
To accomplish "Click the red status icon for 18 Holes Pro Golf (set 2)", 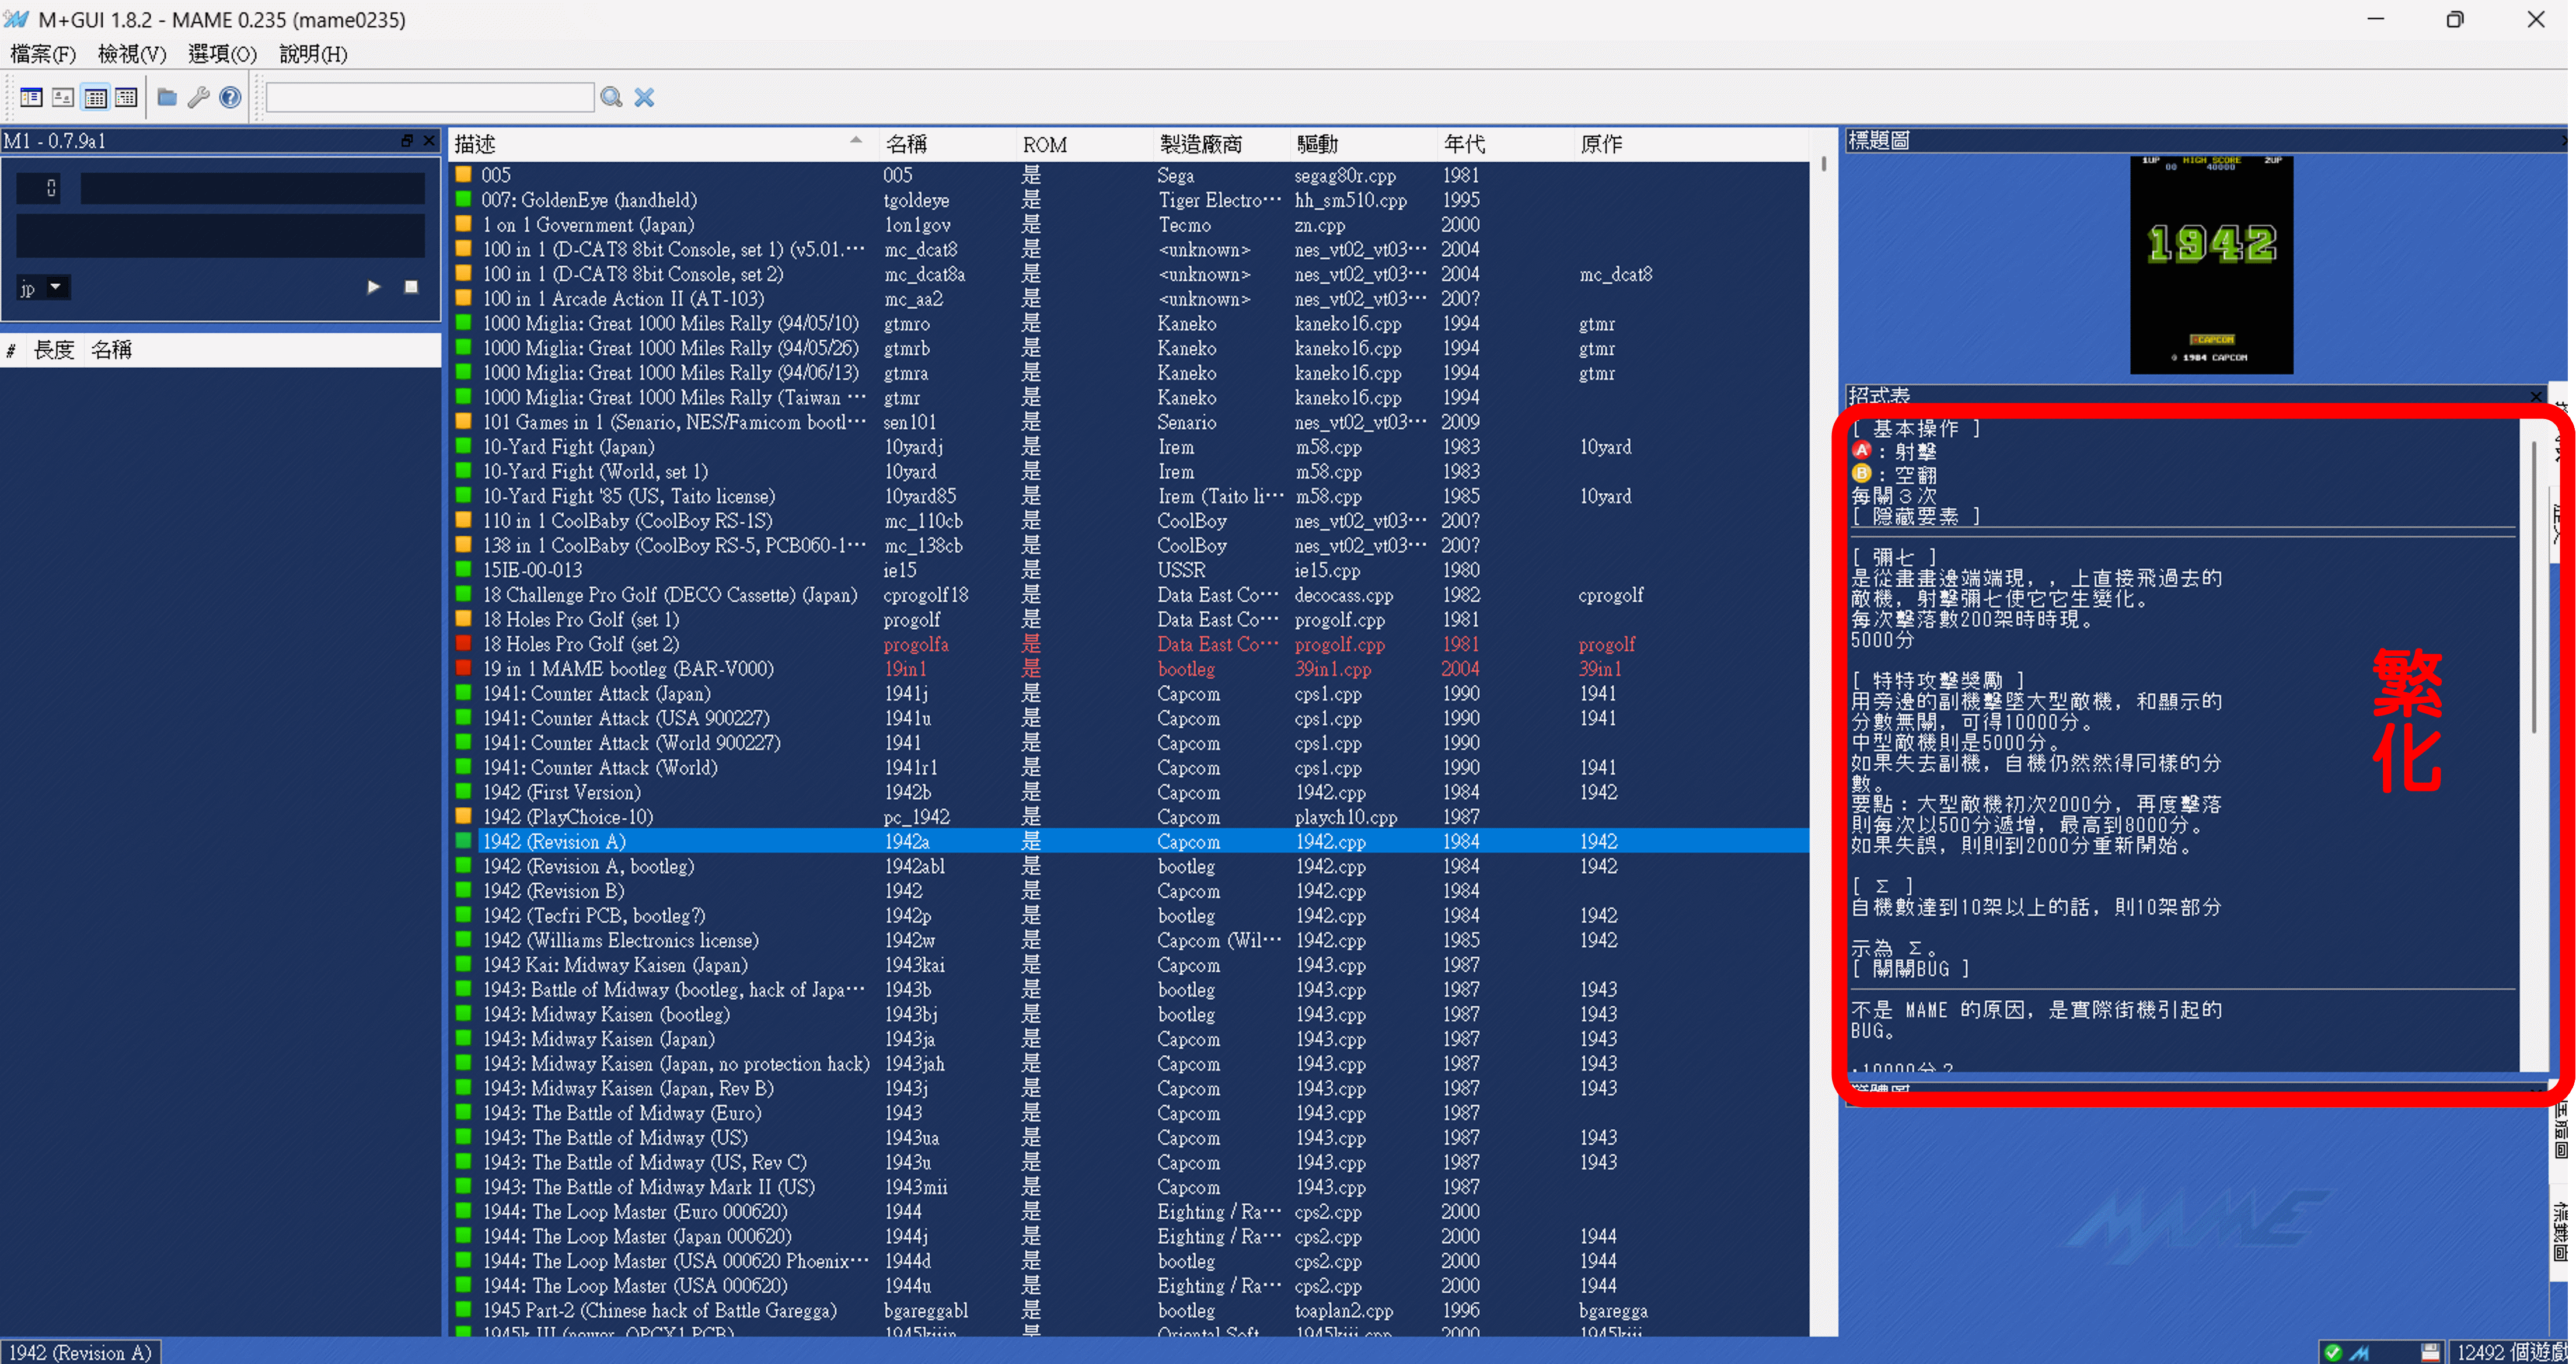I will point(463,644).
